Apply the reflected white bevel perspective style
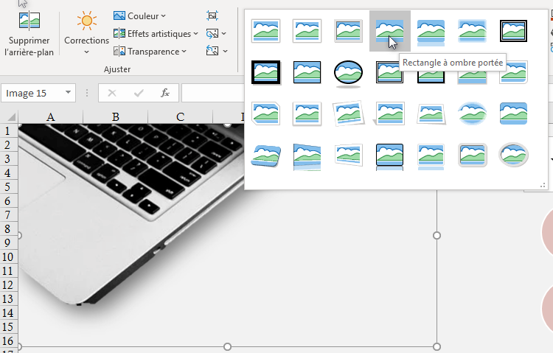553x353 pixels. pos(349,155)
